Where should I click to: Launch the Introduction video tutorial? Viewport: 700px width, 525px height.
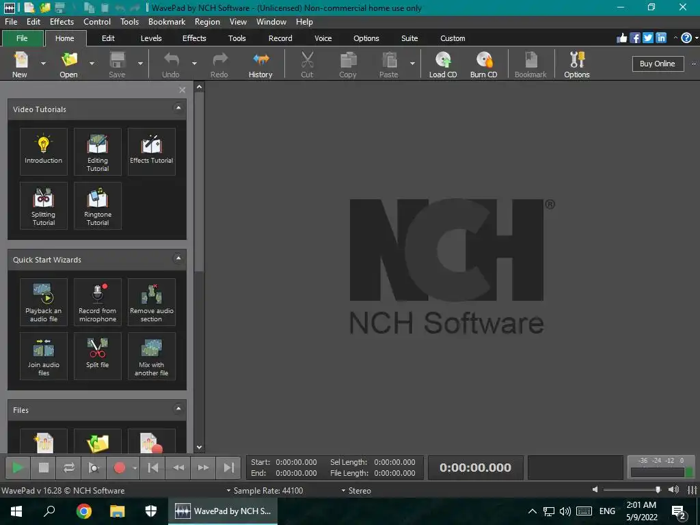[43, 151]
